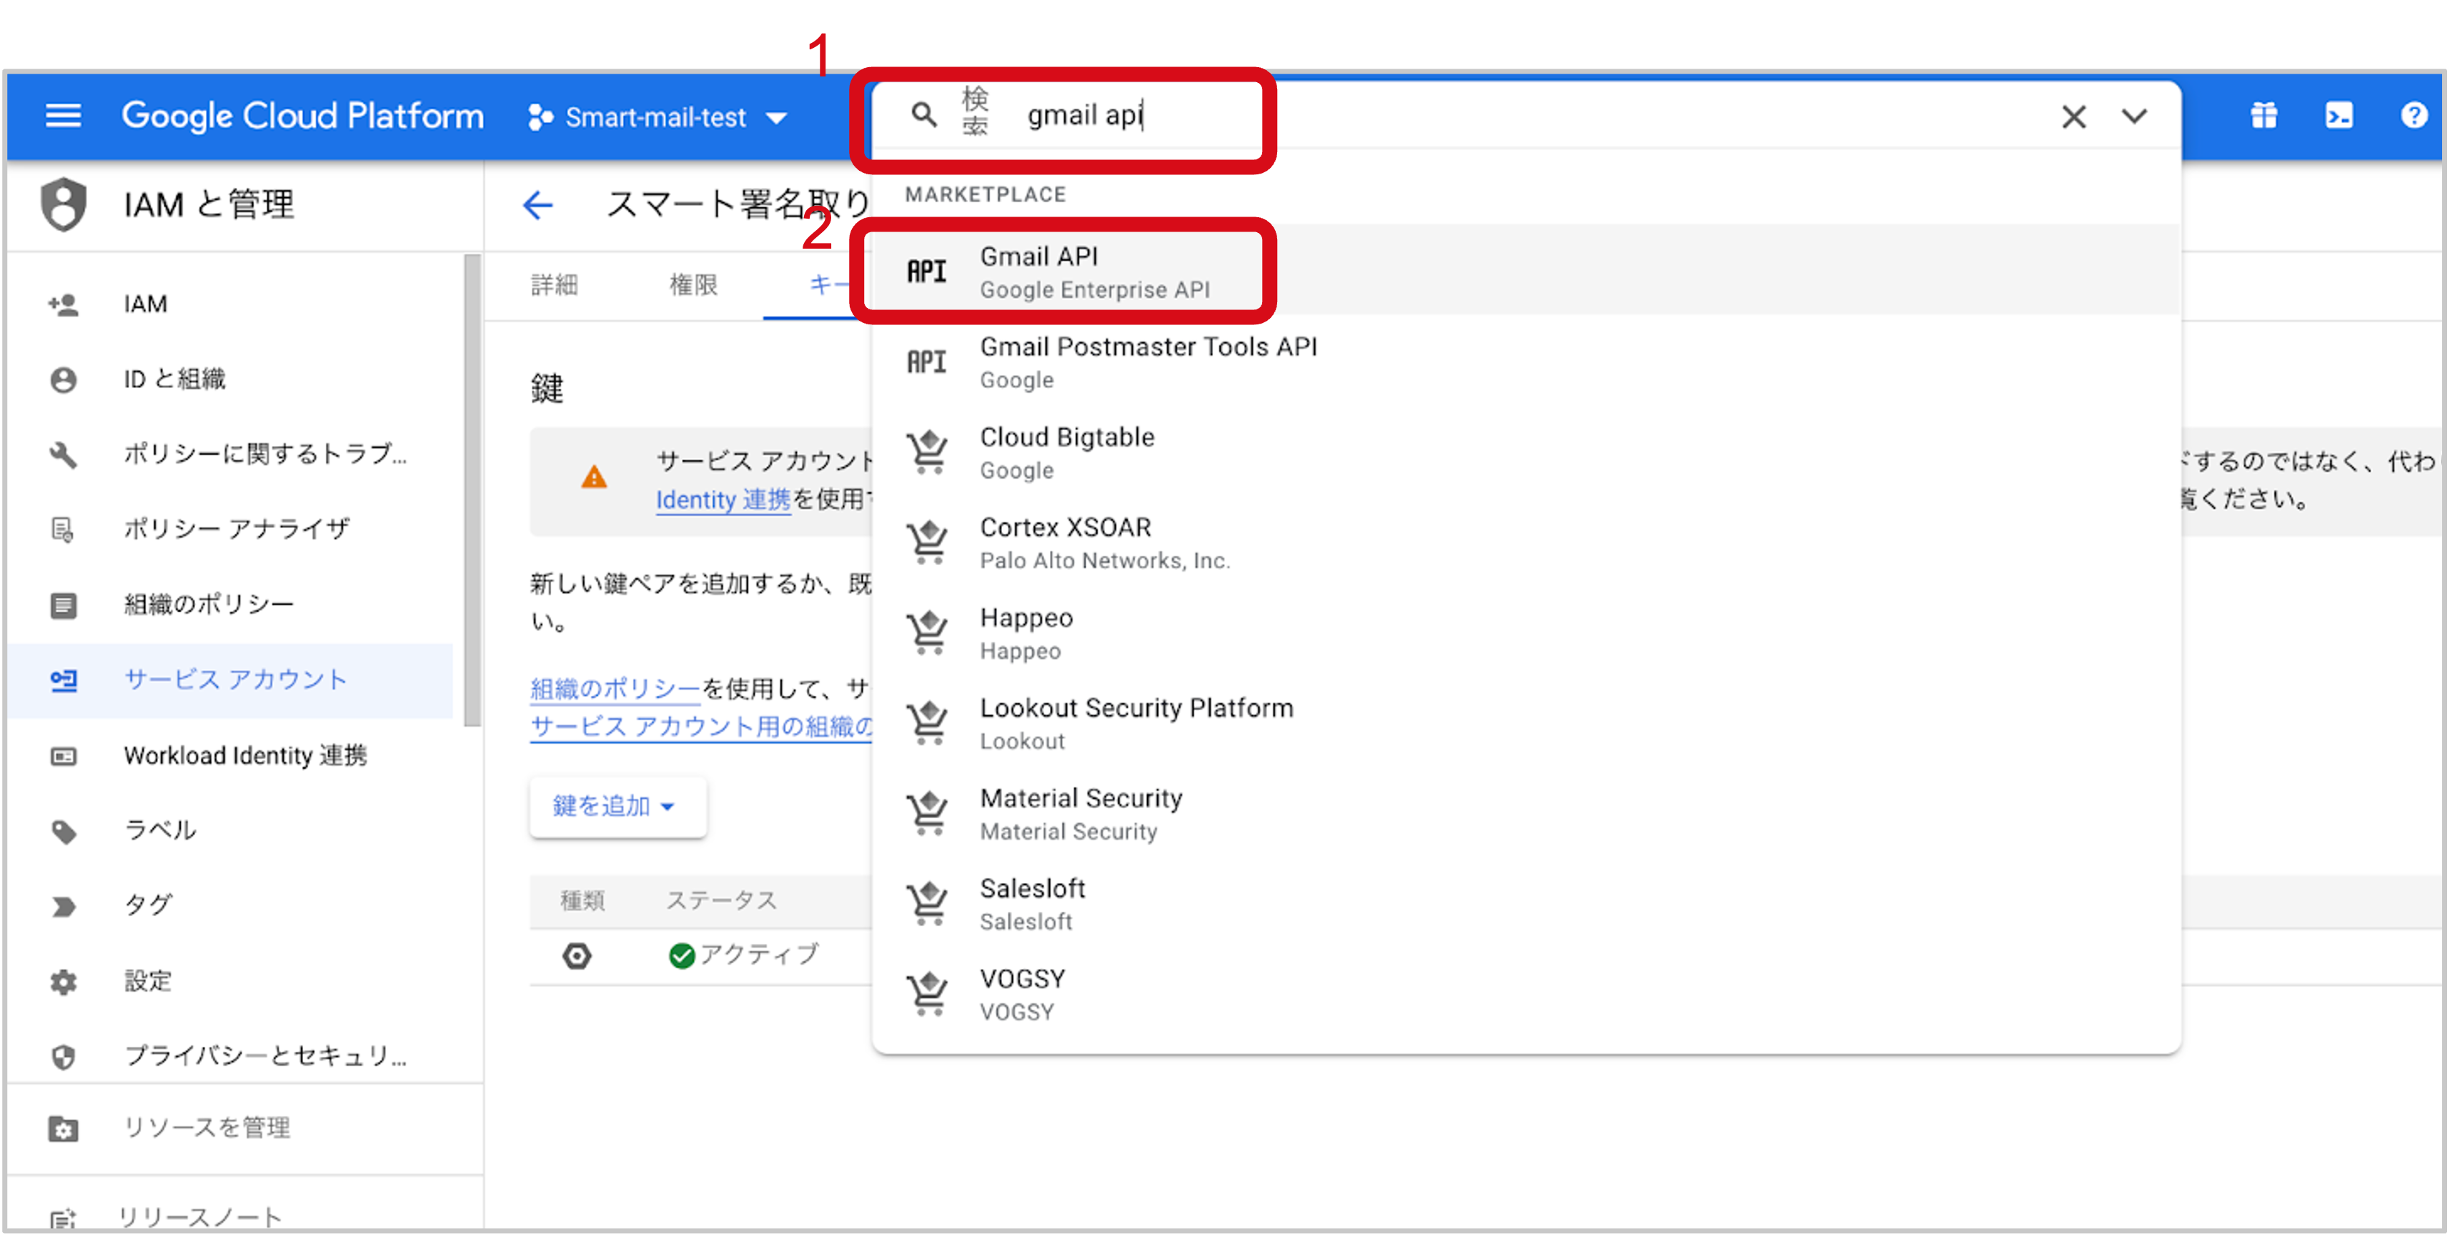The height and width of the screenshot is (1234, 2450).
Task: Click the 種類 column header
Action: point(583,900)
